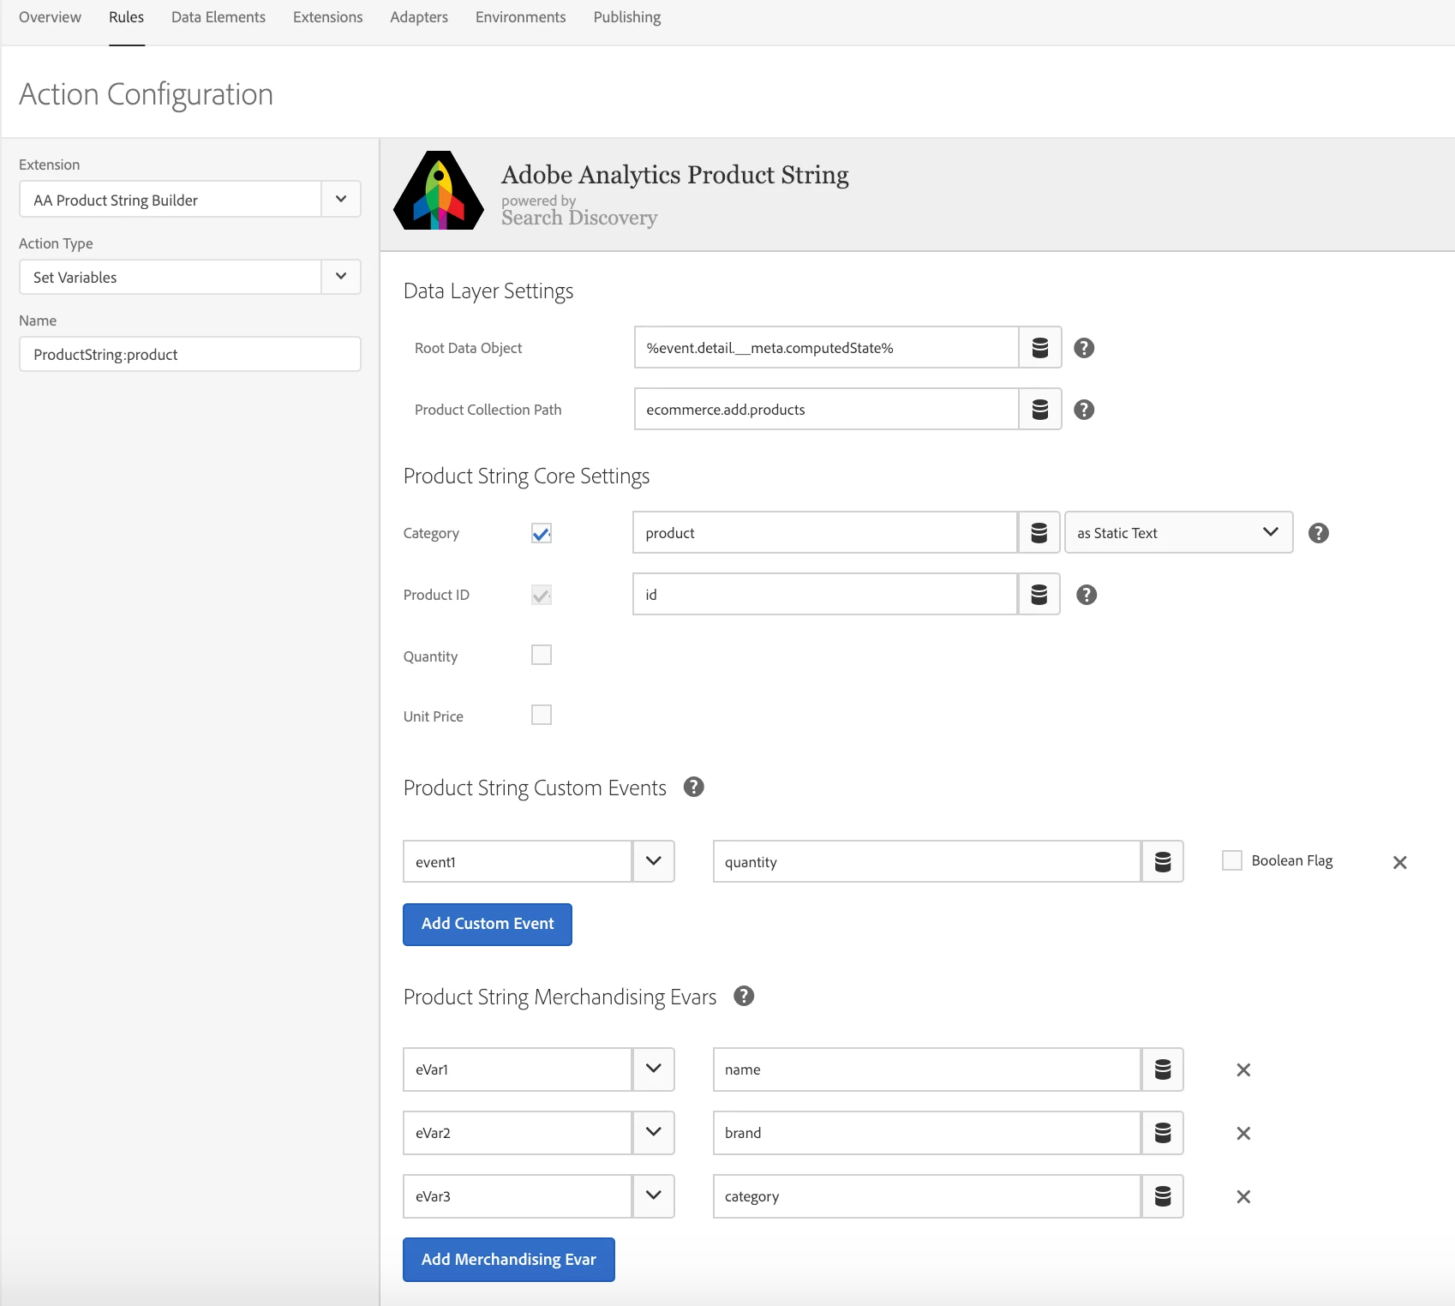Click the 'Data Layer Settings' heading
The width and height of the screenshot is (1455, 1306).
point(488,291)
